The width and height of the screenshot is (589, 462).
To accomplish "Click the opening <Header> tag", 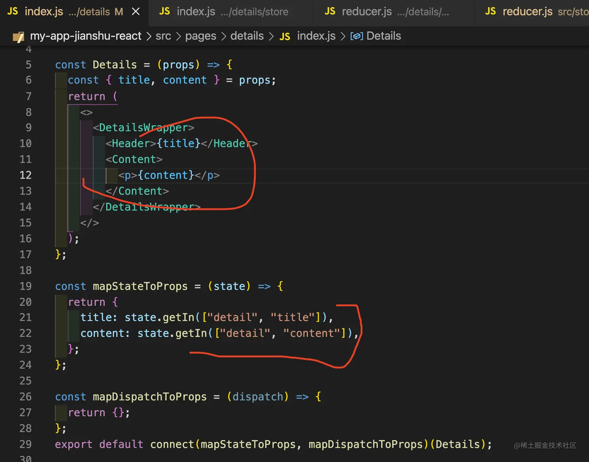I will 131,144.
